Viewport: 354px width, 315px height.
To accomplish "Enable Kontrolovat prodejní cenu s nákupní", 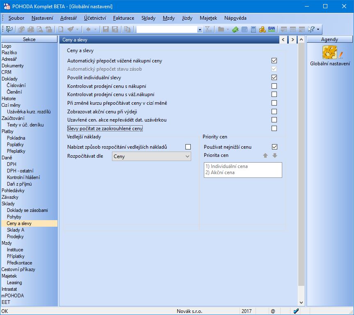I will click(x=274, y=86).
